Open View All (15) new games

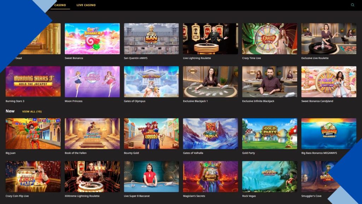pos(32,112)
